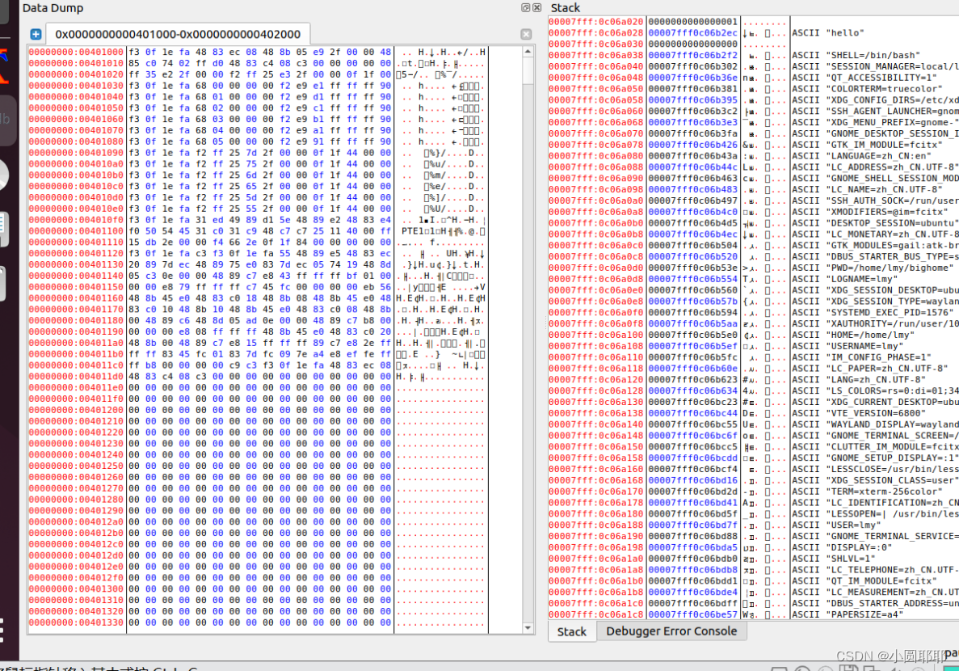
Task: Switch to the Stack tab
Action: click(572, 632)
